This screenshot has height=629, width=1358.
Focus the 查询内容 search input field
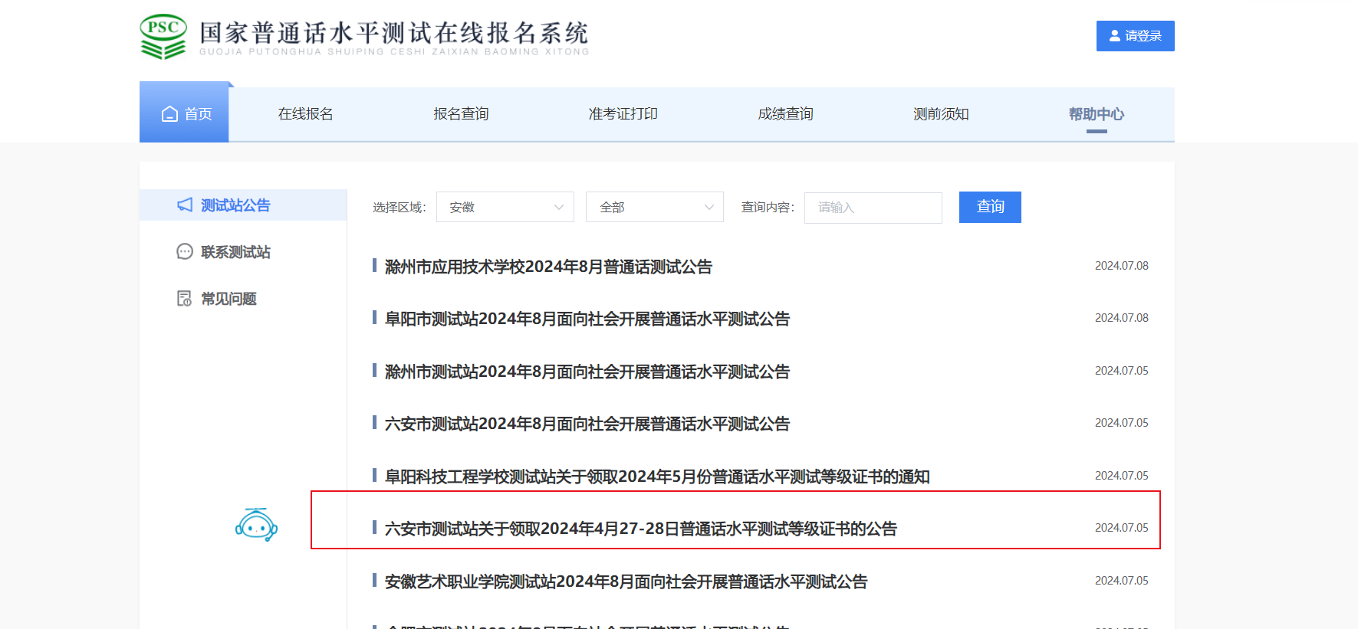[x=873, y=208]
